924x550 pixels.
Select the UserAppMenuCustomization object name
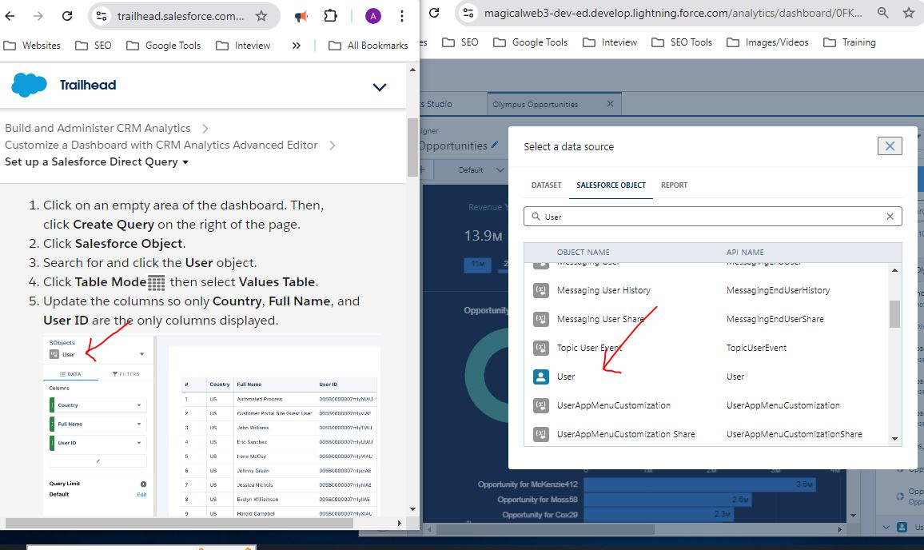coord(613,405)
